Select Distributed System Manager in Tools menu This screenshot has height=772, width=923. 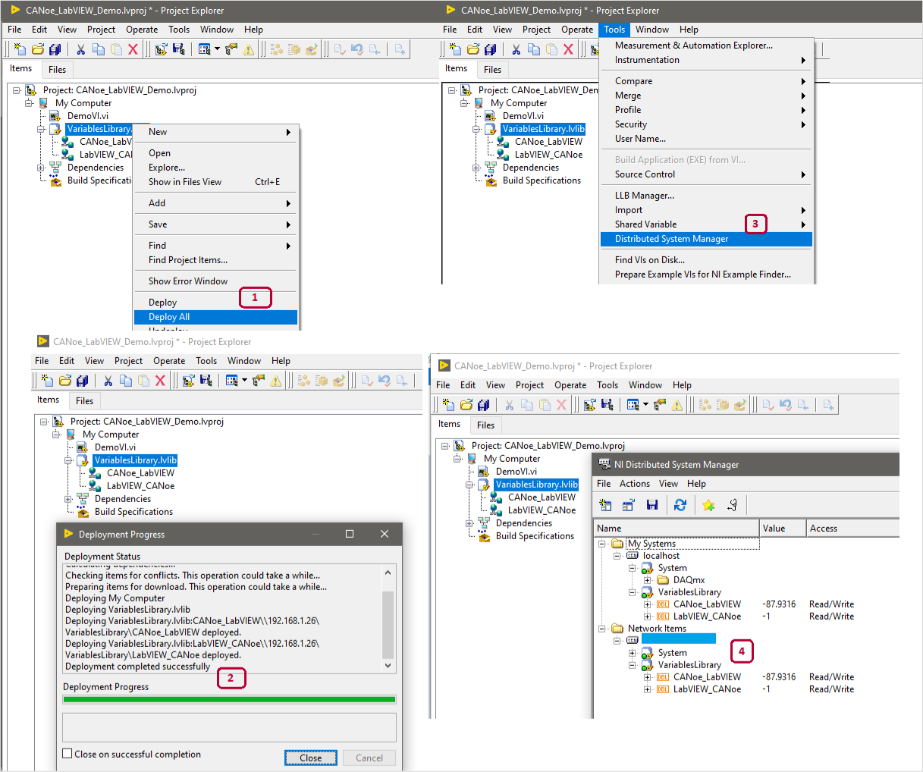pos(671,239)
